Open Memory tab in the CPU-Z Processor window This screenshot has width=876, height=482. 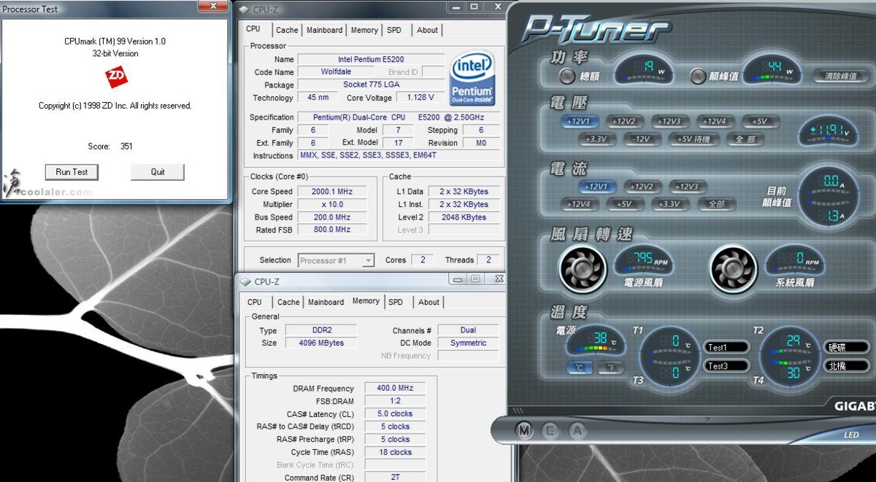point(364,30)
